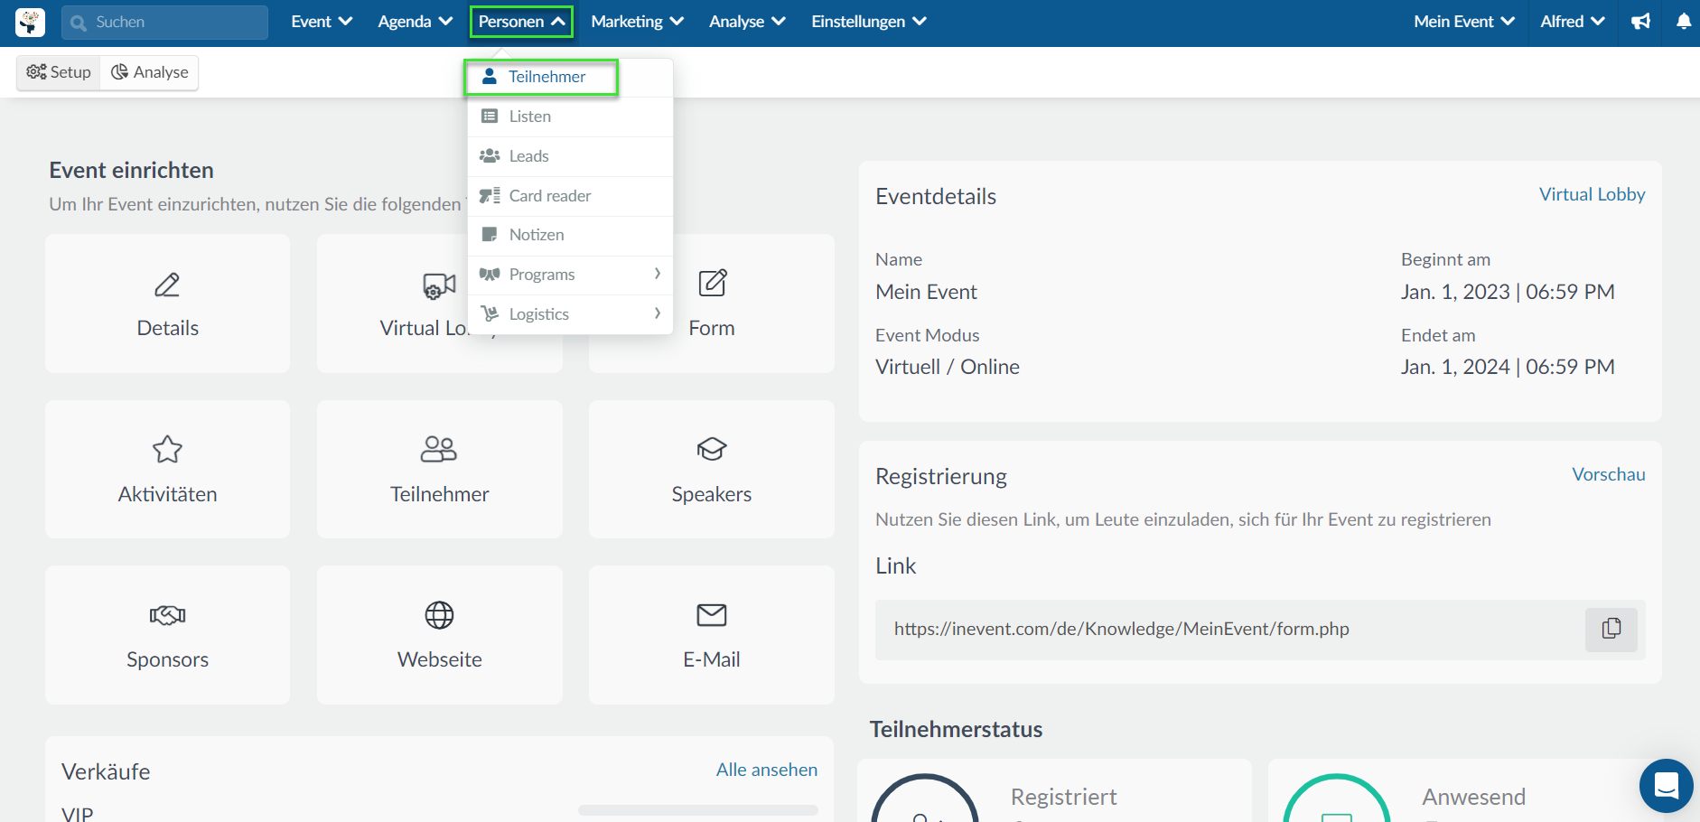Click the 'Event einrichten' heading
The height and width of the screenshot is (822, 1700).
131,170
